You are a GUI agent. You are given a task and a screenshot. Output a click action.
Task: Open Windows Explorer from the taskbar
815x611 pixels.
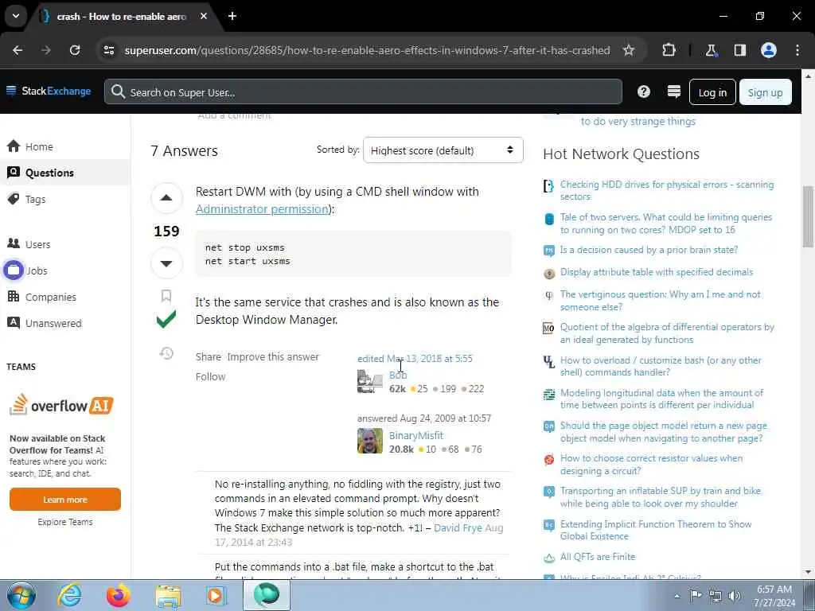pyautogui.click(x=168, y=595)
